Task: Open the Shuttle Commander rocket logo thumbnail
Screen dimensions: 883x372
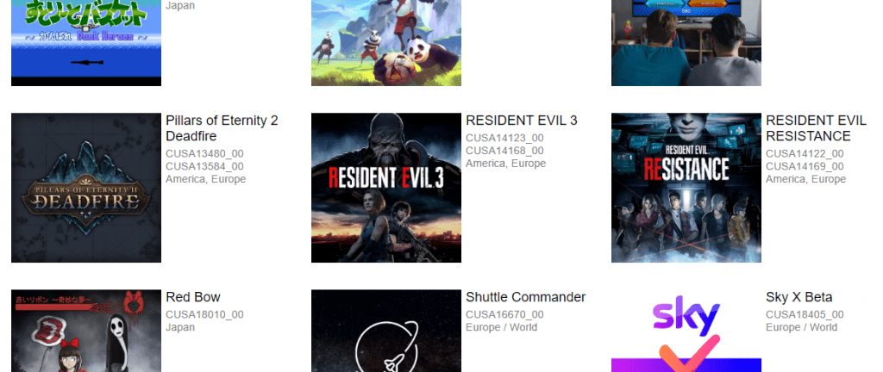Action: pyautogui.click(x=386, y=331)
